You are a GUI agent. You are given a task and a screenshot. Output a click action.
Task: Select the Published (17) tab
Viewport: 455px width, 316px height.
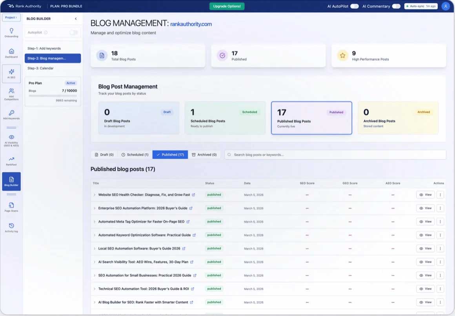coord(170,154)
